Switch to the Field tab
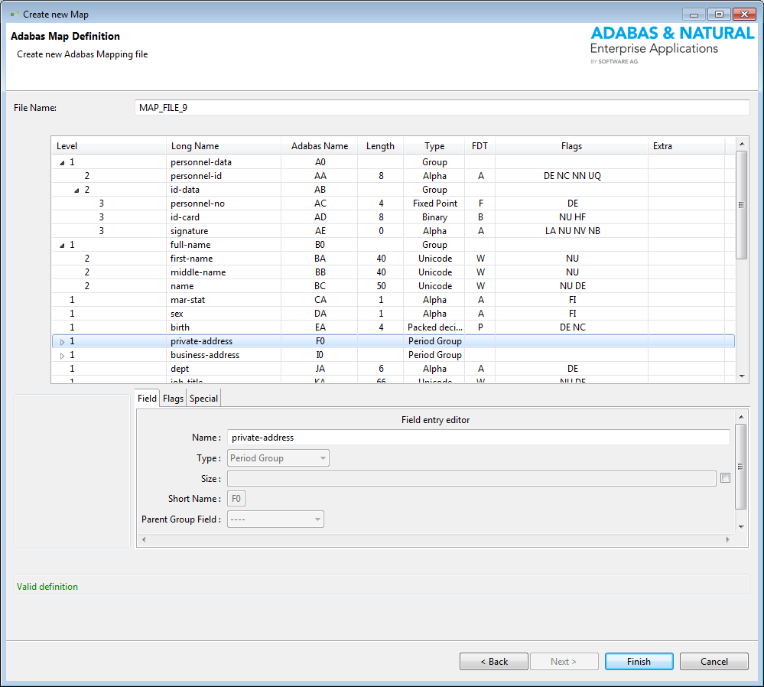The width and height of the screenshot is (764, 687). click(147, 398)
